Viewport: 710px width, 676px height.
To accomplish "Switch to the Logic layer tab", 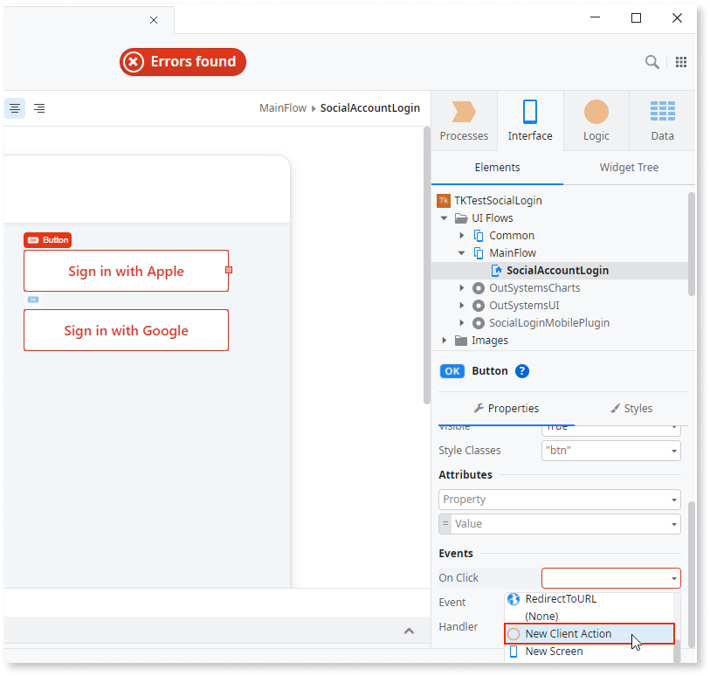I will click(596, 121).
